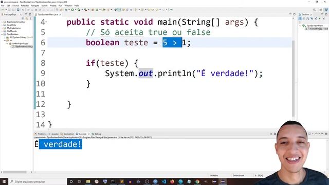This screenshot has height=185, width=329.
Task: Click line 6 in the code editor
Action: pyautogui.click(x=170, y=43)
